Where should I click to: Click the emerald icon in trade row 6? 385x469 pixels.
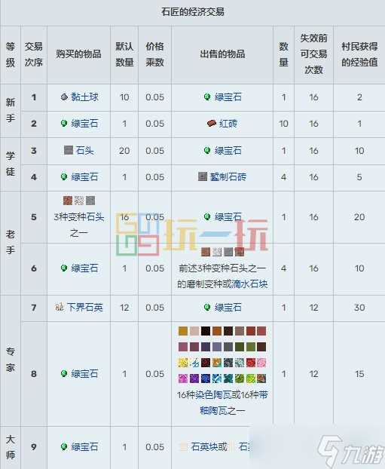(x=64, y=268)
